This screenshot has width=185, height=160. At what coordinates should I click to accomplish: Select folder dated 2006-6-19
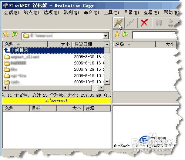pos(54,76)
